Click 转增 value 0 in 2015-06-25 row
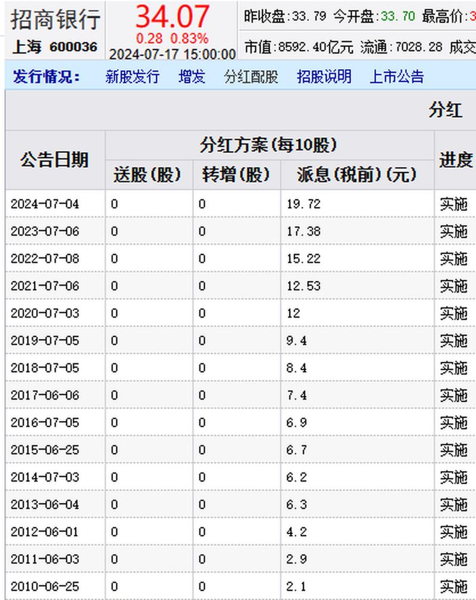 (202, 450)
